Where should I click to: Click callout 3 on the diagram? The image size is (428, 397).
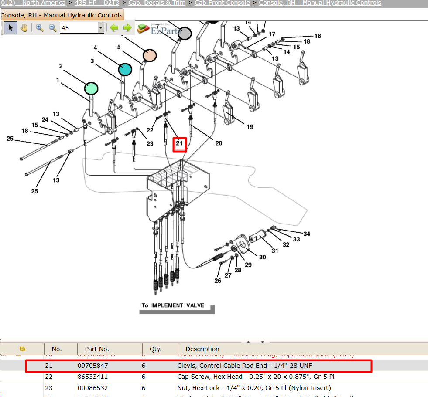[x=92, y=61]
